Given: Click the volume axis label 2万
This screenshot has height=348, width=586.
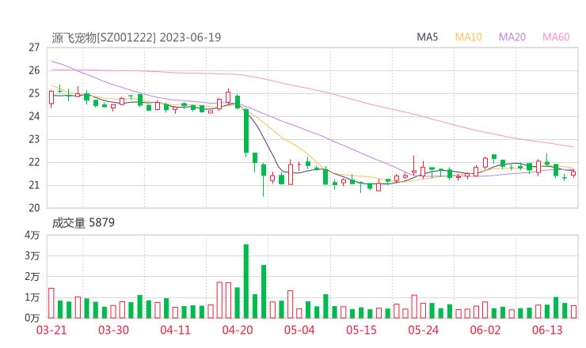Looking at the screenshot, I should coord(32,277).
